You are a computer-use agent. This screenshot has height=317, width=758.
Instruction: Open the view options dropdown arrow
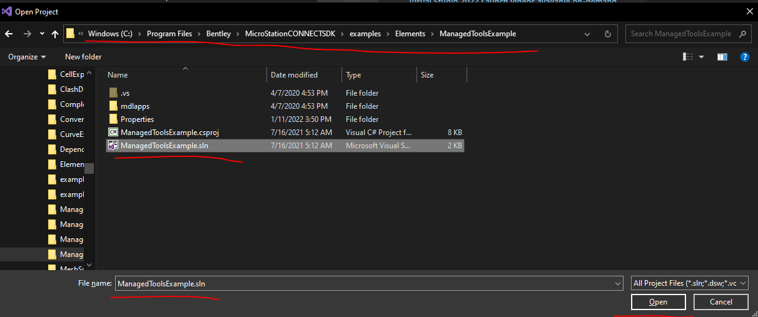(701, 57)
